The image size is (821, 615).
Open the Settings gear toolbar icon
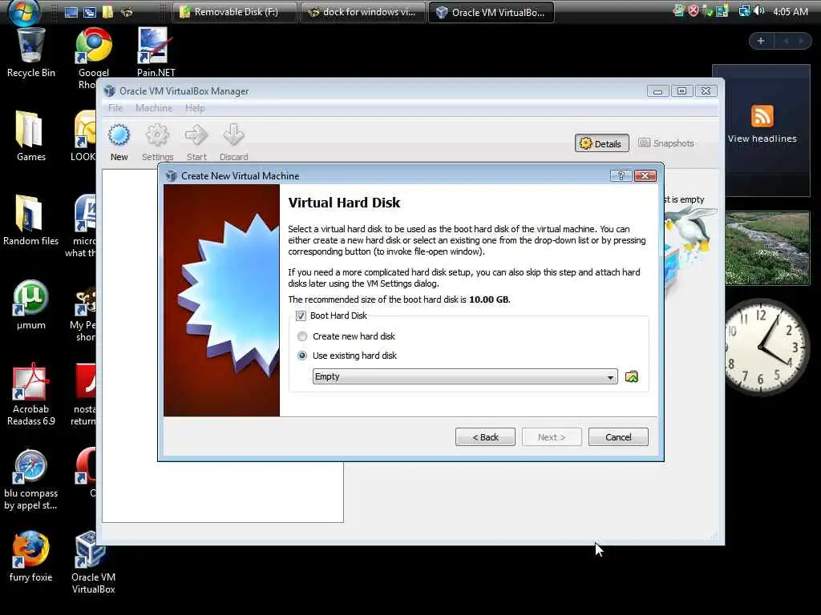(x=157, y=136)
